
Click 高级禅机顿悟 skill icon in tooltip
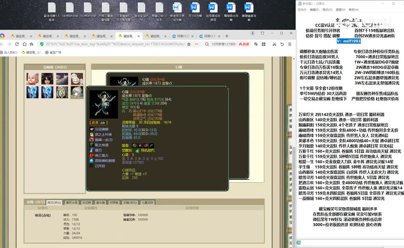click(92, 161)
